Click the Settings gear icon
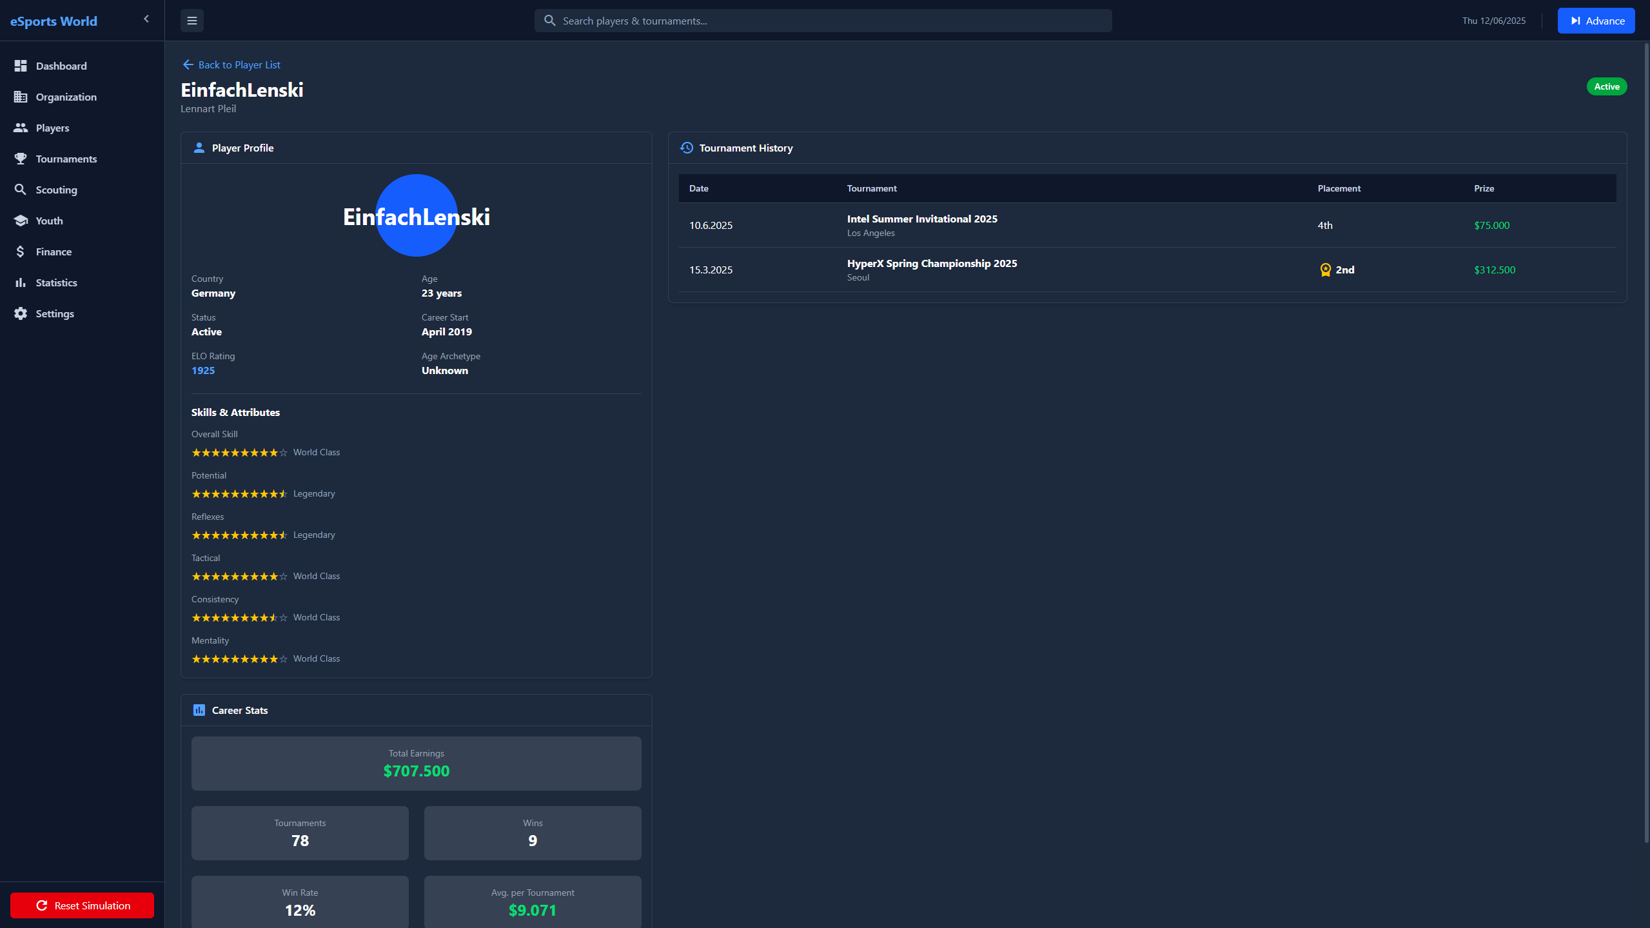The width and height of the screenshot is (1650, 928). click(x=21, y=313)
